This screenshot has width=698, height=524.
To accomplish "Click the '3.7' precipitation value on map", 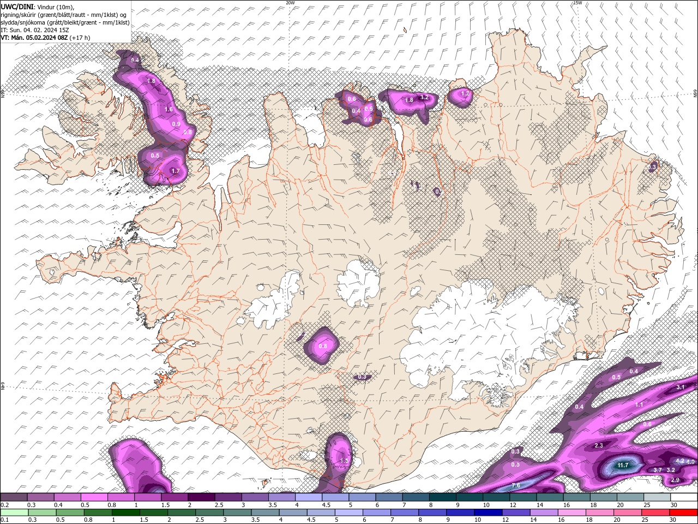I will 658,470.
